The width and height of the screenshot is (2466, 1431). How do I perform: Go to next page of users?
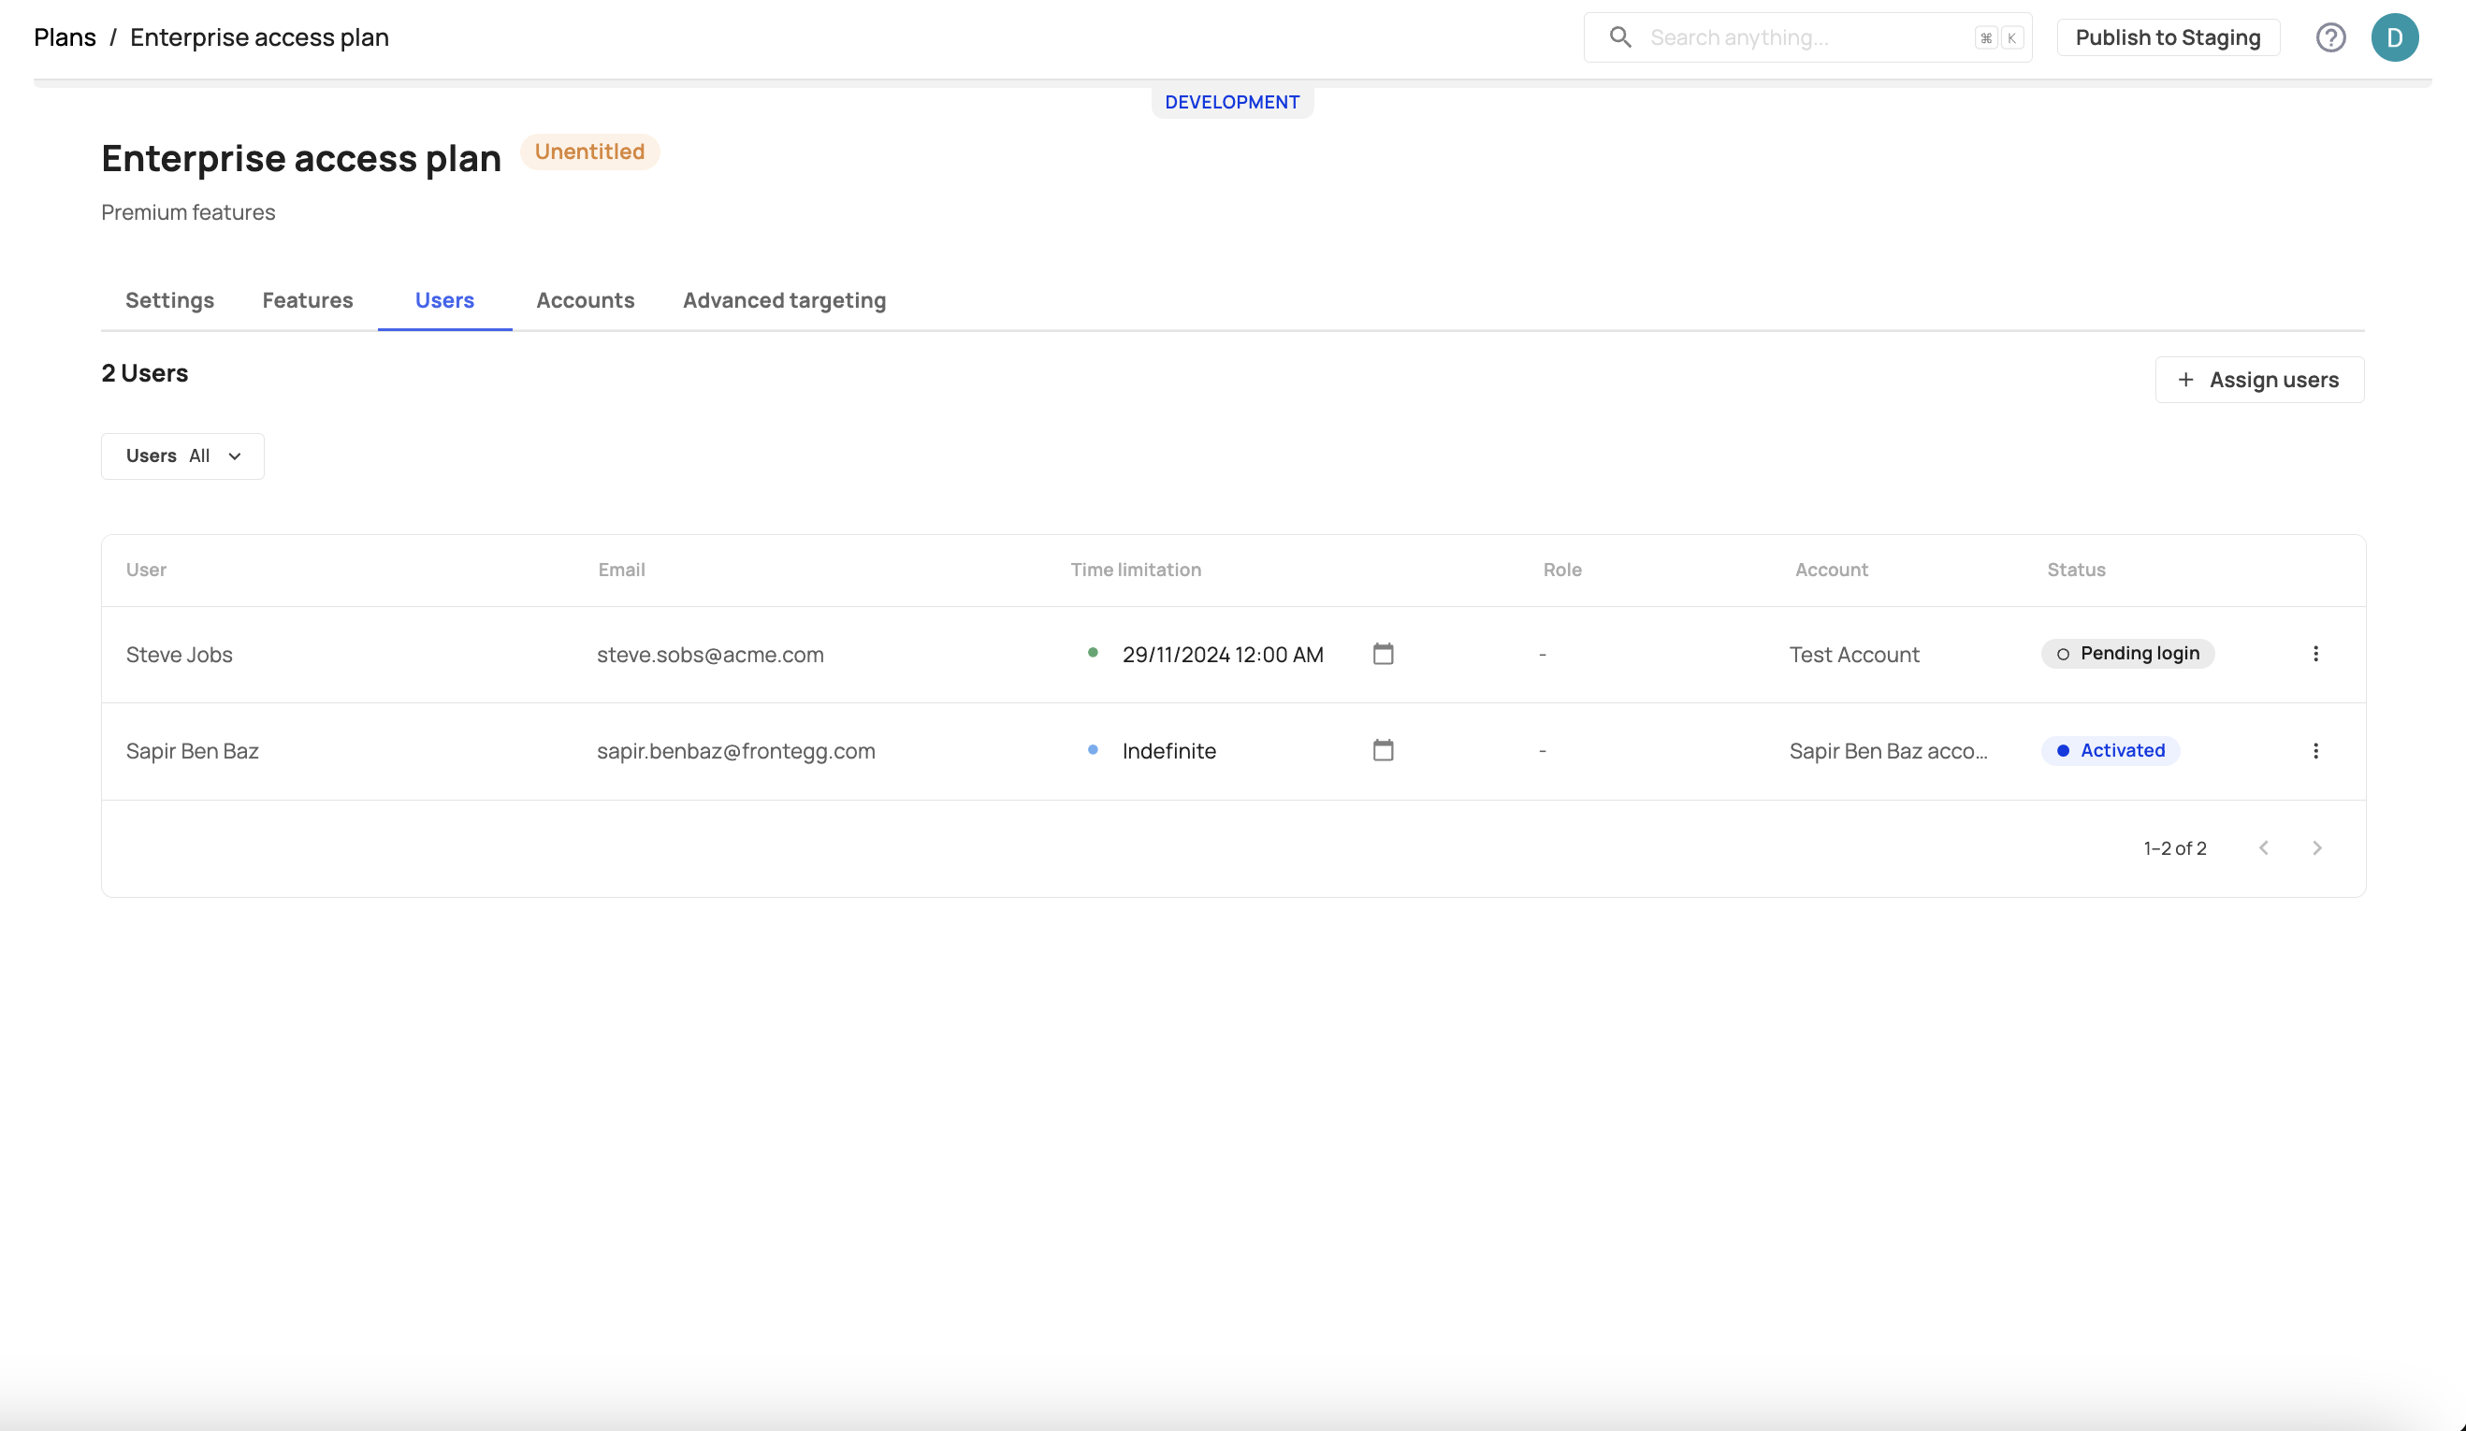2316,848
